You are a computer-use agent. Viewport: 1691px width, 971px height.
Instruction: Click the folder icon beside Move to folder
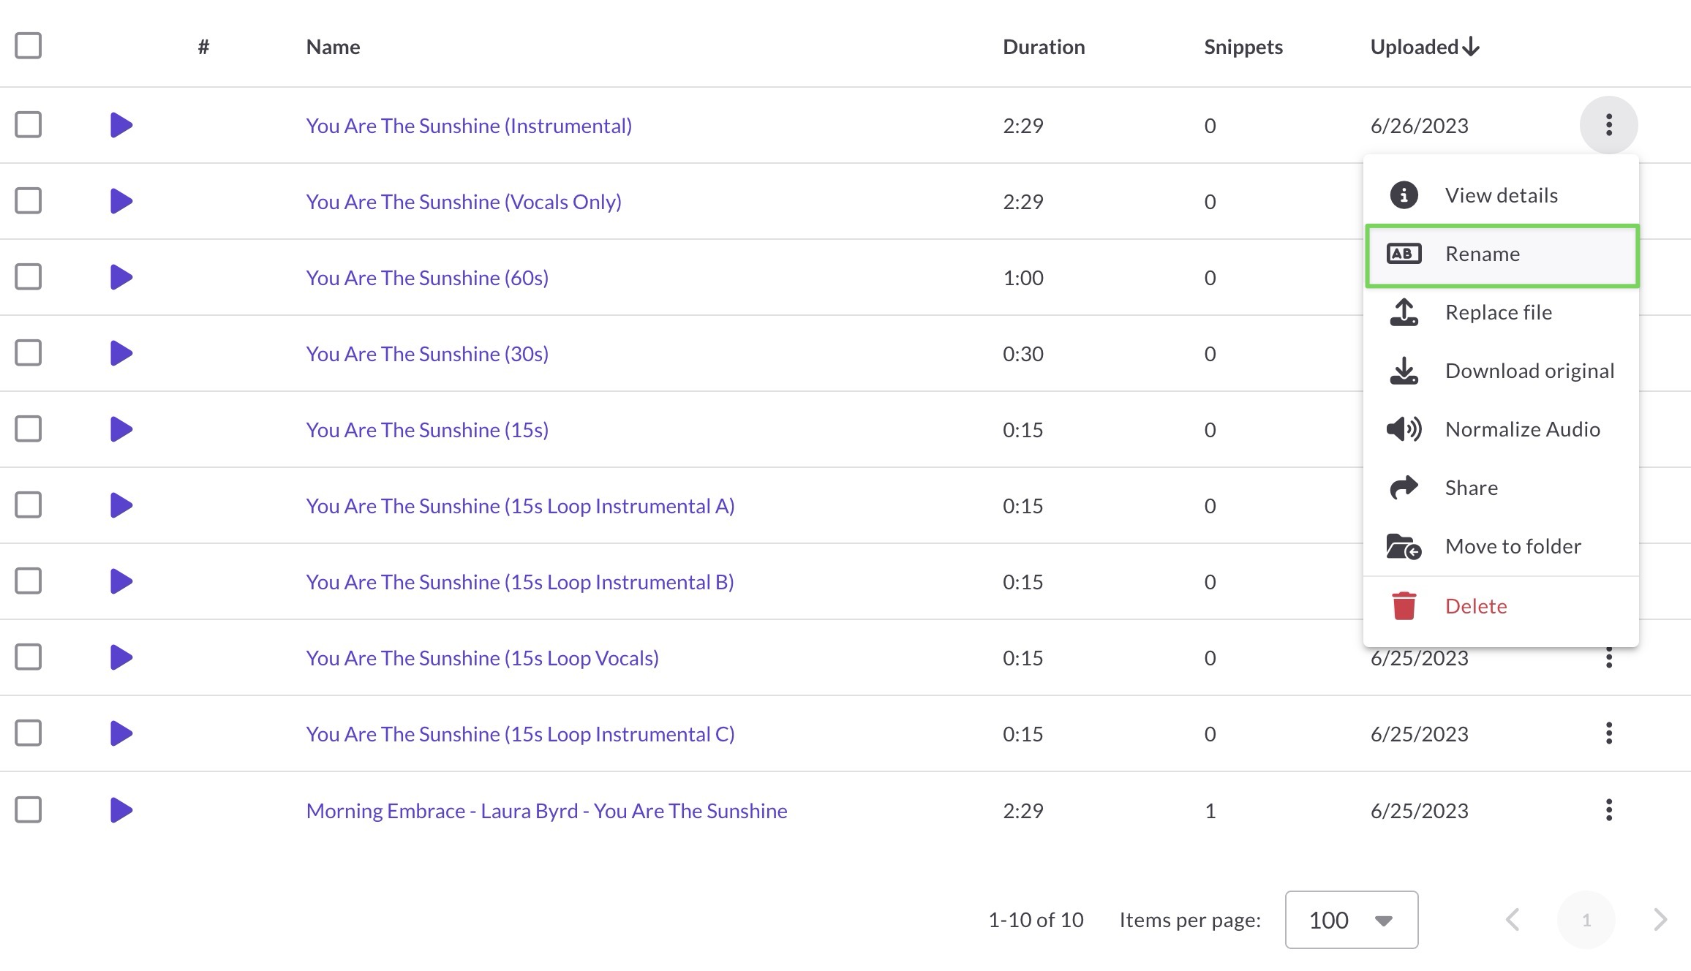coord(1404,547)
